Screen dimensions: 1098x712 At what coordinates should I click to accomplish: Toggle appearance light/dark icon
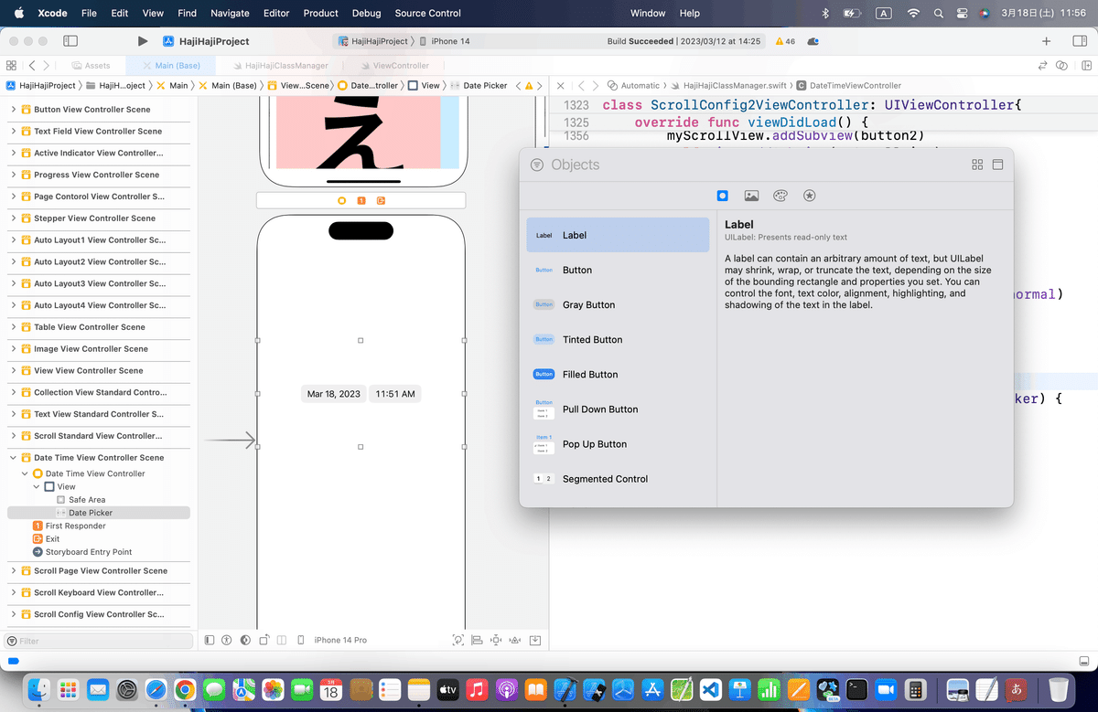pos(245,640)
